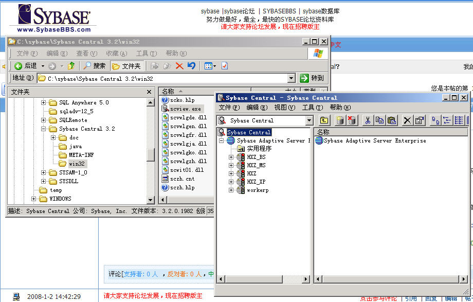Viewport: 473px width, 302px height.
Task: Close the Folders pane with its X button
Action: 149,92
